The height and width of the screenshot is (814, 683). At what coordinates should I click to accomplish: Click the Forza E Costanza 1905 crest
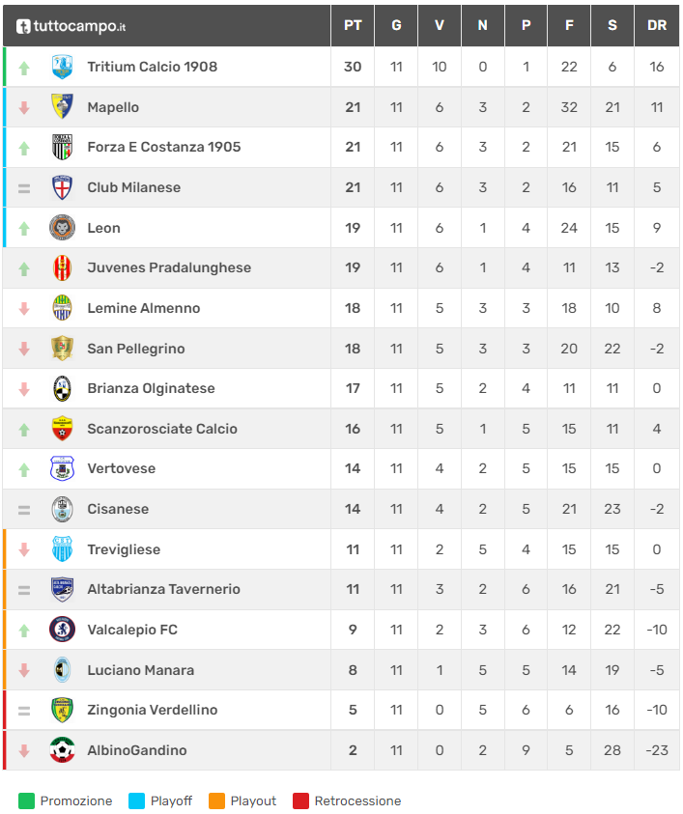tap(62, 147)
